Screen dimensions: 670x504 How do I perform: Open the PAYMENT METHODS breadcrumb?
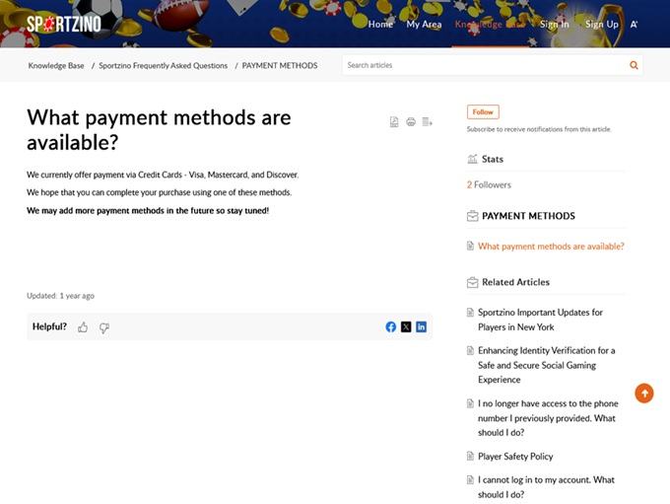pyautogui.click(x=280, y=65)
